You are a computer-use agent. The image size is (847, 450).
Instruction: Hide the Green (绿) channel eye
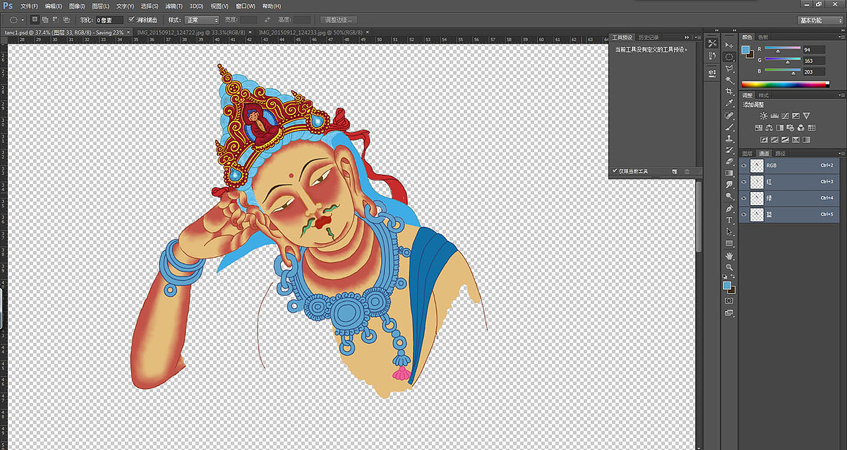pyautogui.click(x=744, y=198)
